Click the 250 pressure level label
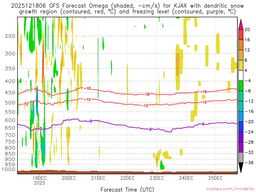The height and width of the screenshot is (192, 256). click(10, 36)
